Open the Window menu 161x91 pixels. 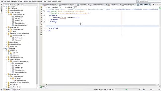tap(54, 2)
